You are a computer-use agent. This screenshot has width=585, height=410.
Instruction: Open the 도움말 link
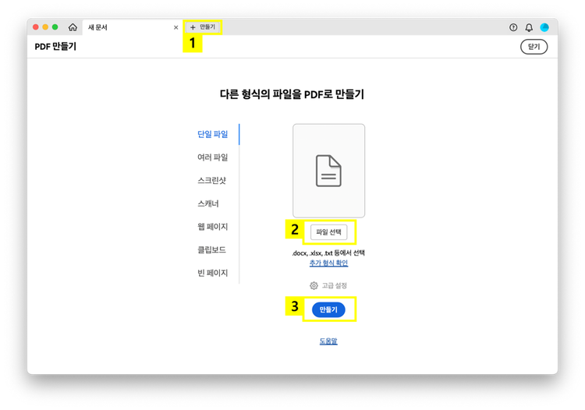pos(328,341)
